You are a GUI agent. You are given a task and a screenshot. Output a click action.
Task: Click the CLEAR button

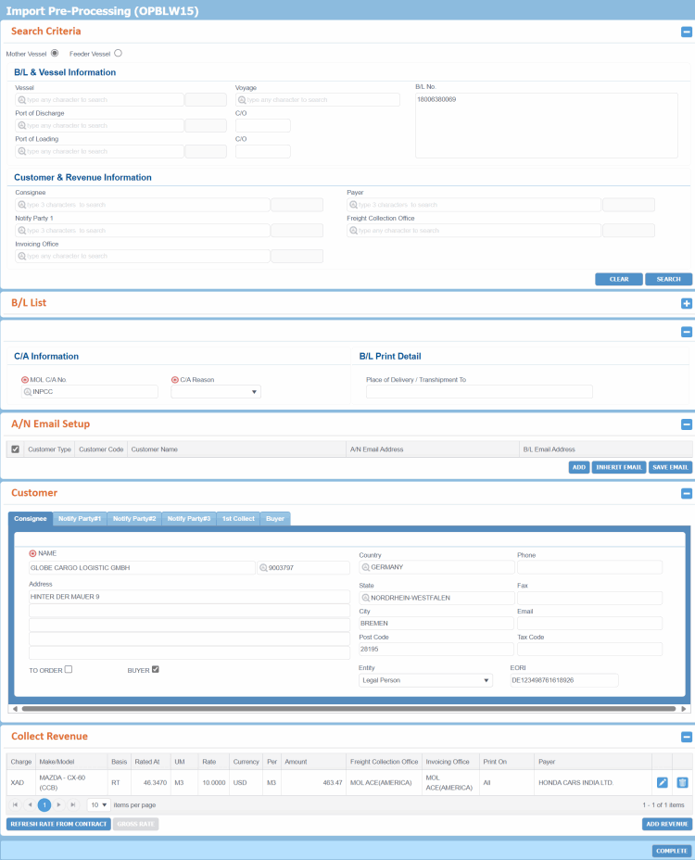point(619,279)
